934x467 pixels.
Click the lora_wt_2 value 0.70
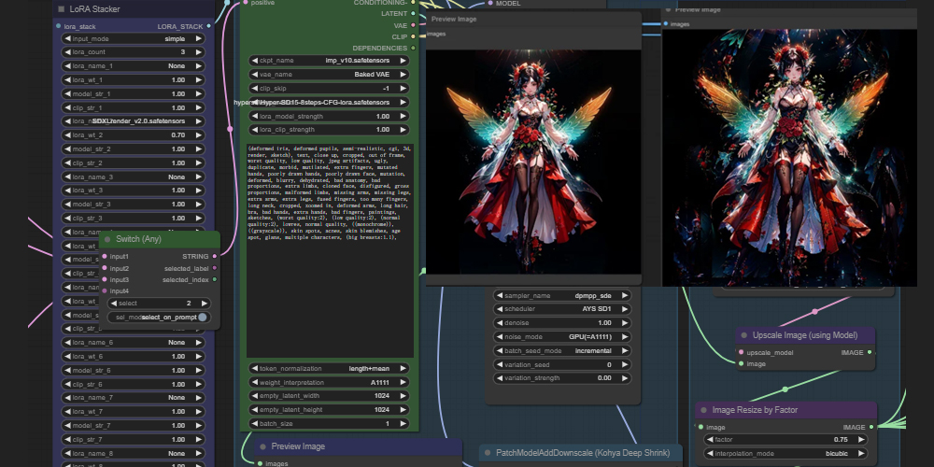[x=178, y=135]
